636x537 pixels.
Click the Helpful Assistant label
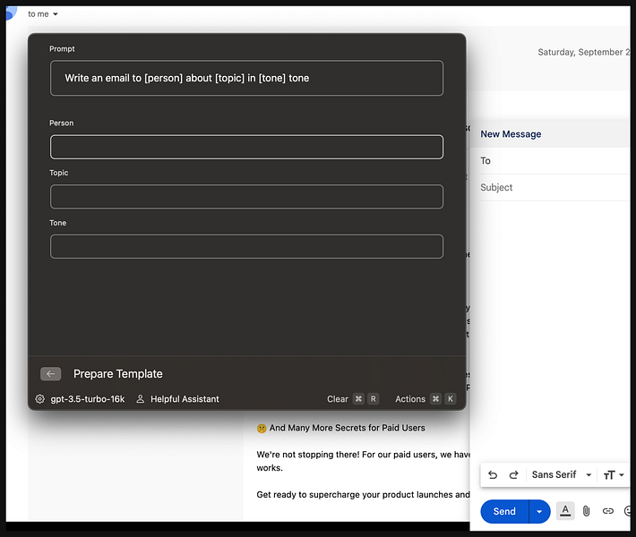coord(185,399)
